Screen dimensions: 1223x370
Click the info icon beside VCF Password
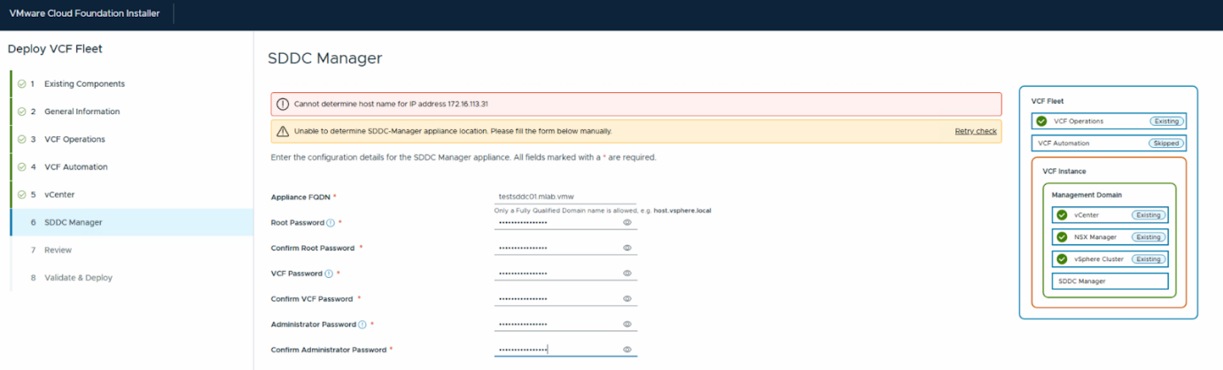coord(329,274)
